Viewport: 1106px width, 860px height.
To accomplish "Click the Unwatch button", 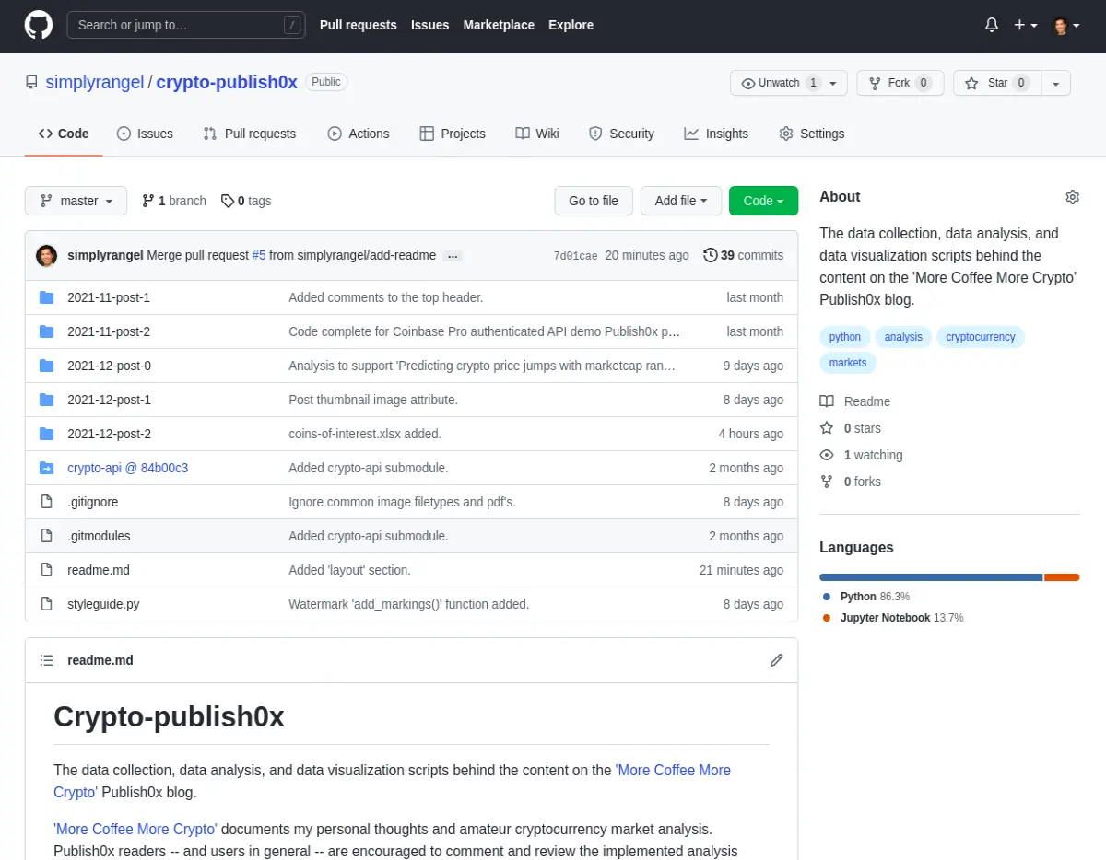I will (789, 83).
